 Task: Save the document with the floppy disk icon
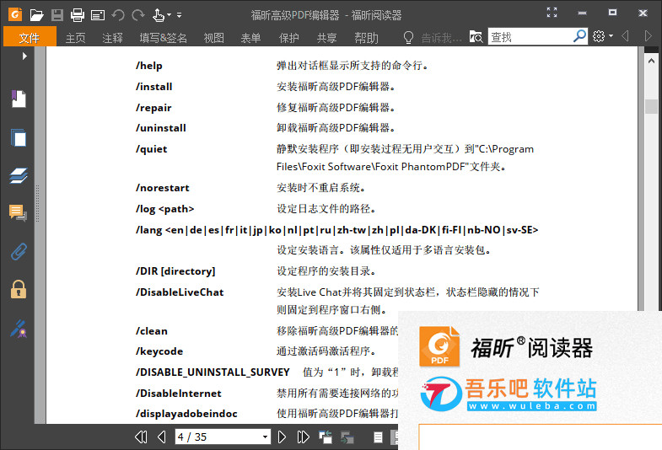(x=57, y=16)
